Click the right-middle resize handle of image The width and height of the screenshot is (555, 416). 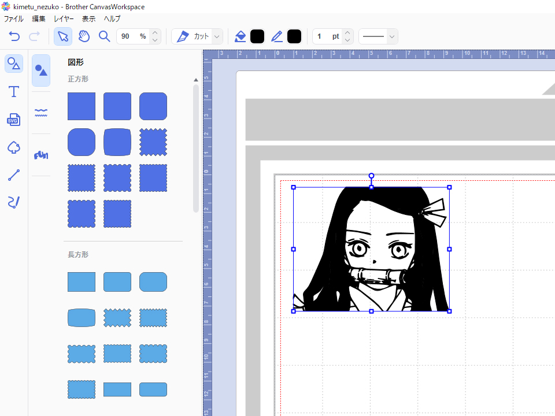click(450, 250)
